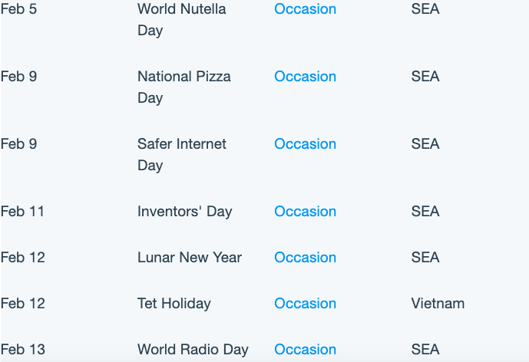This screenshot has height=362, width=529.
Task: Click the Feb 13 date cell
Action: [x=22, y=350]
